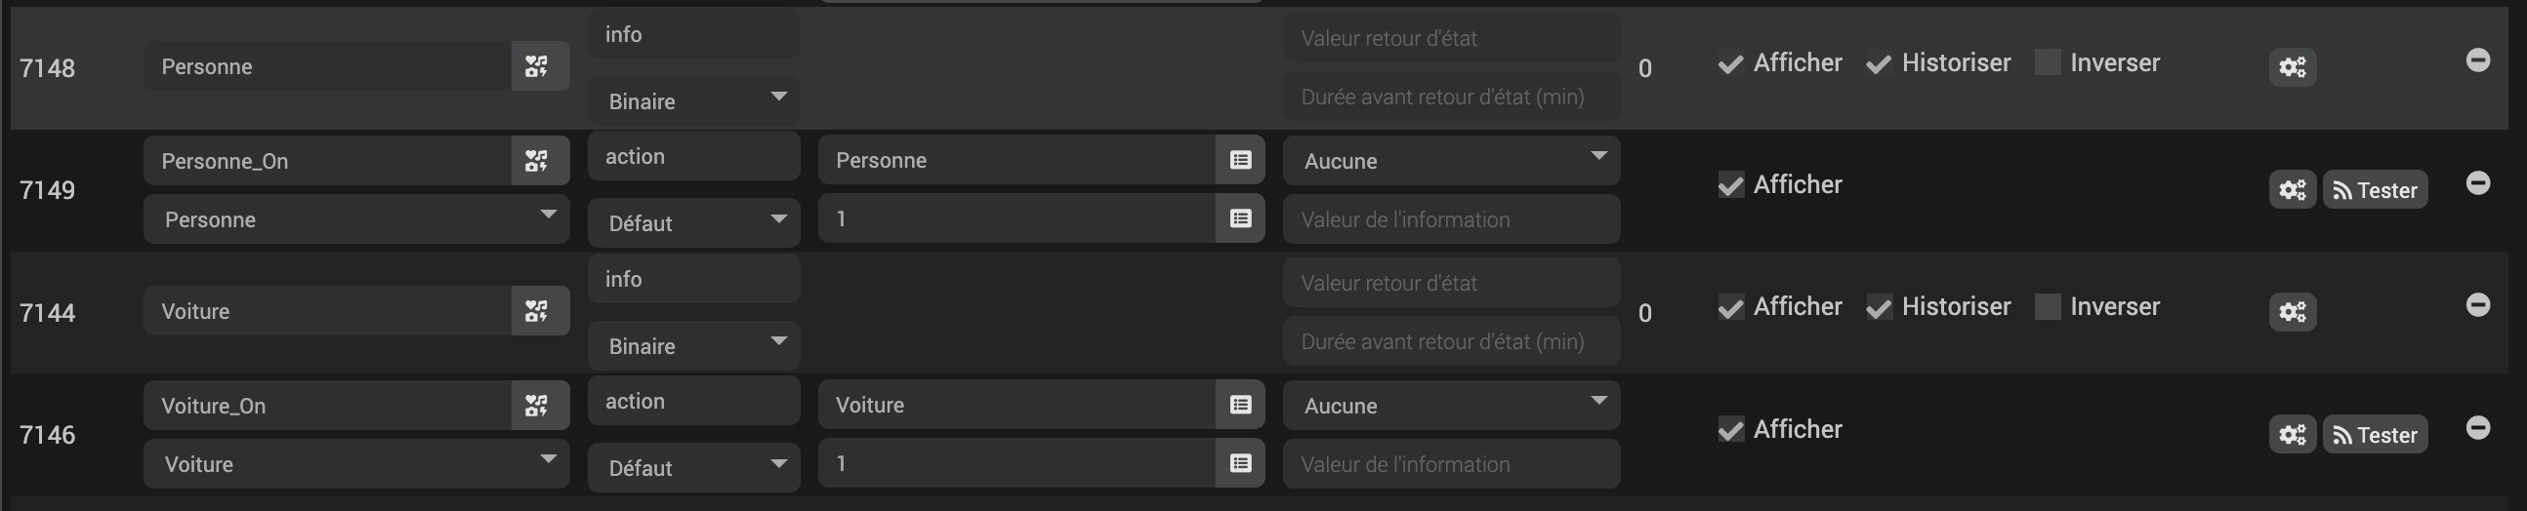
Task: Enable Inverser checkbox for Voiture
Action: coord(2048,307)
